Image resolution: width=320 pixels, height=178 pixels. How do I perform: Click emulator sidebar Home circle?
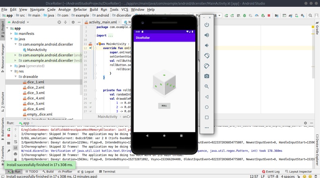tap(206, 107)
